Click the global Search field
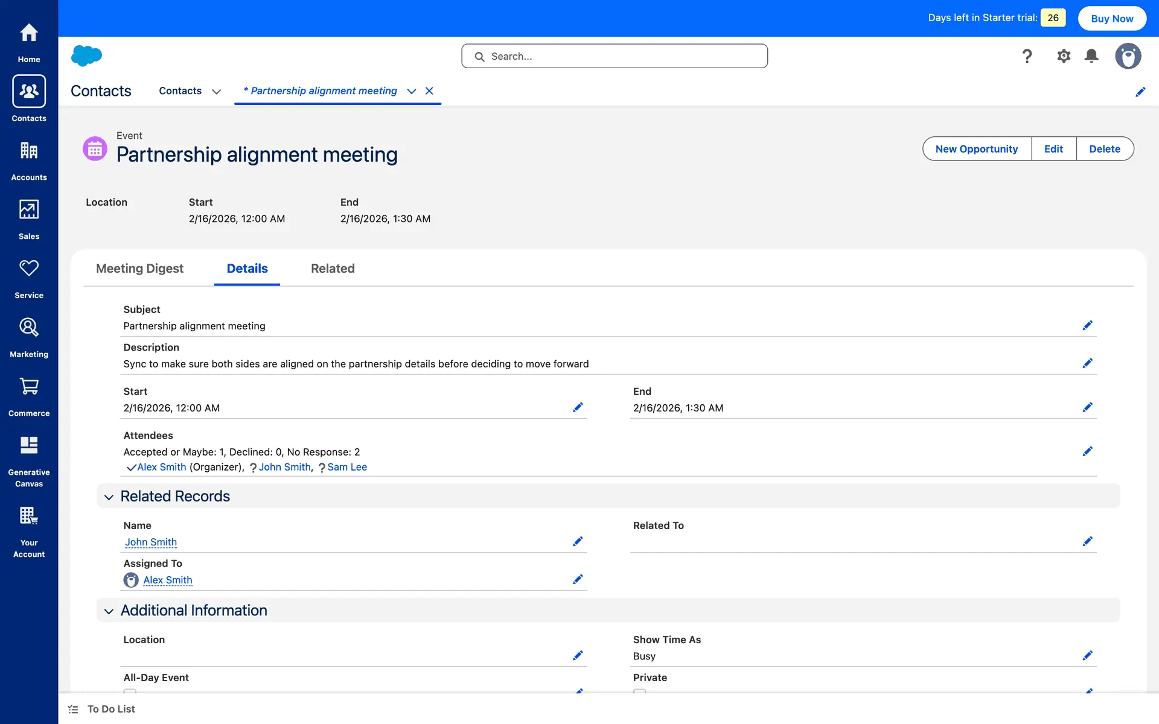 (x=615, y=56)
